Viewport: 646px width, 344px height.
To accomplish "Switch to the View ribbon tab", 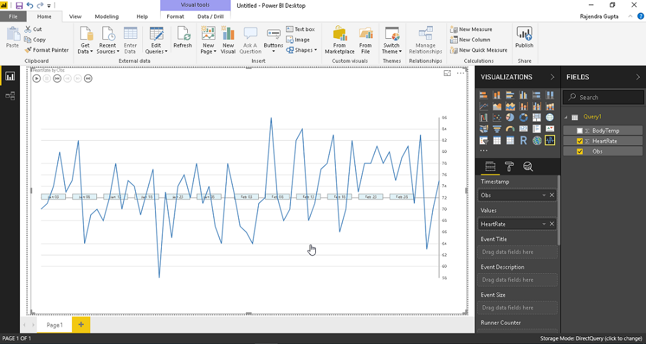I will [75, 17].
